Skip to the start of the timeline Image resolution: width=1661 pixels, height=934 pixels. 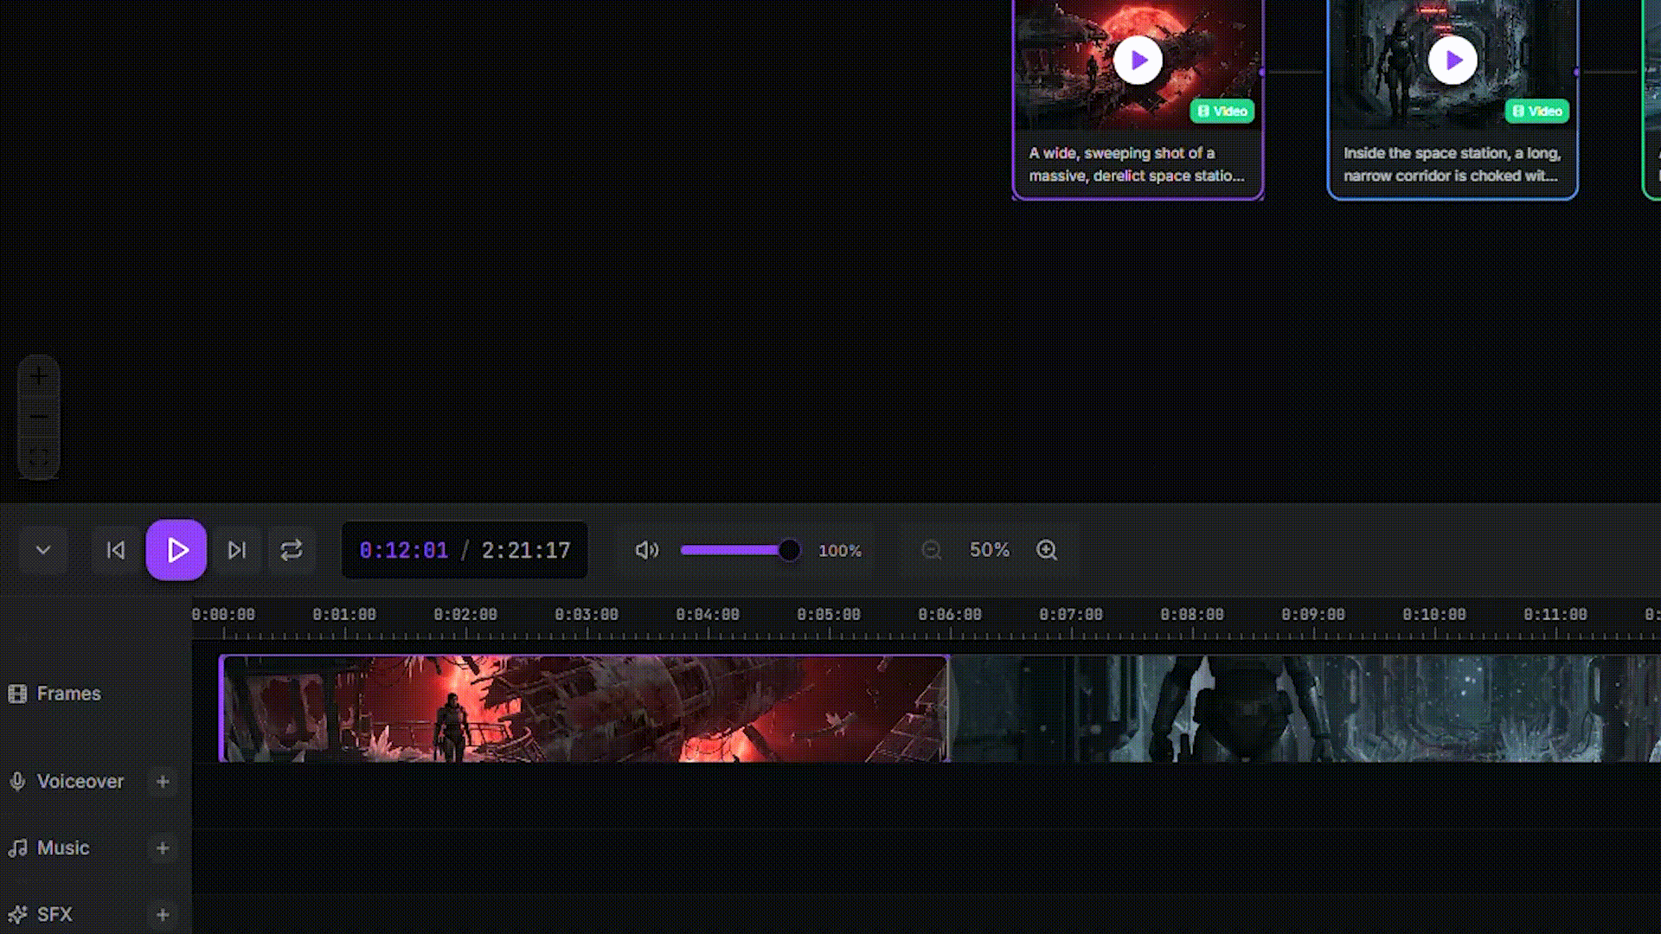115,550
